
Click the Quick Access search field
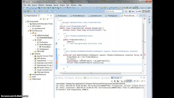113,11
